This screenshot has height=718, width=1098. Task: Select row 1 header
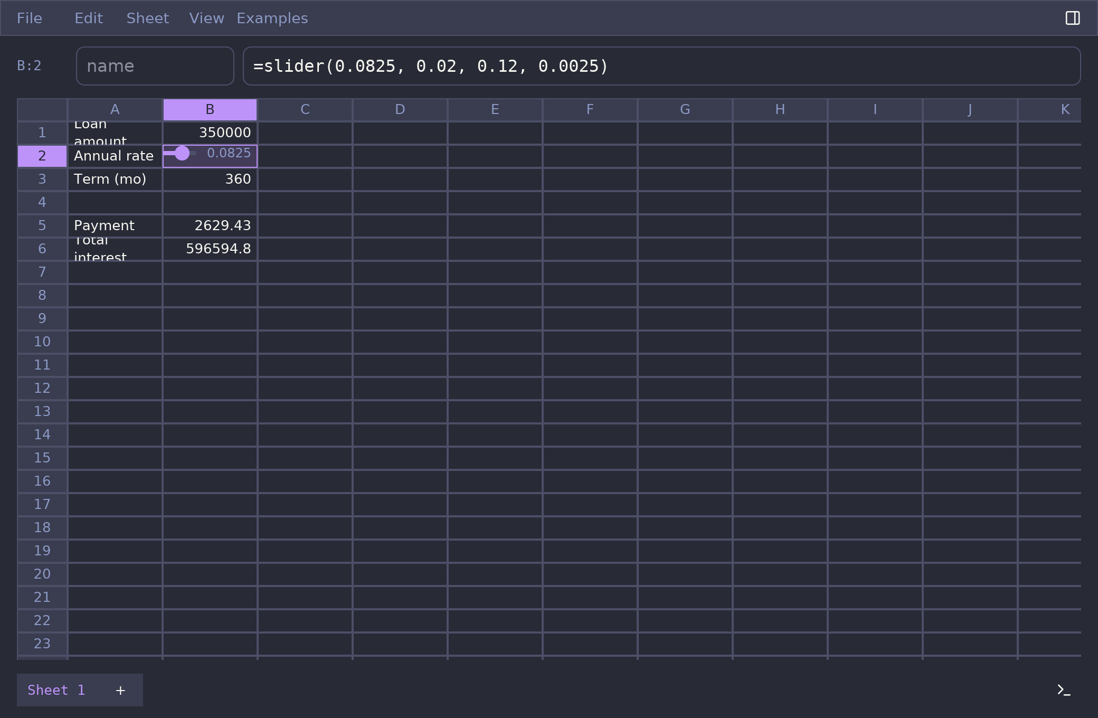pyautogui.click(x=42, y=133)
